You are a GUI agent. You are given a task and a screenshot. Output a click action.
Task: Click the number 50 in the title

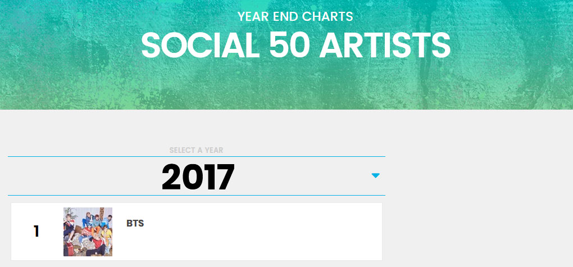(x=289, y=46)
